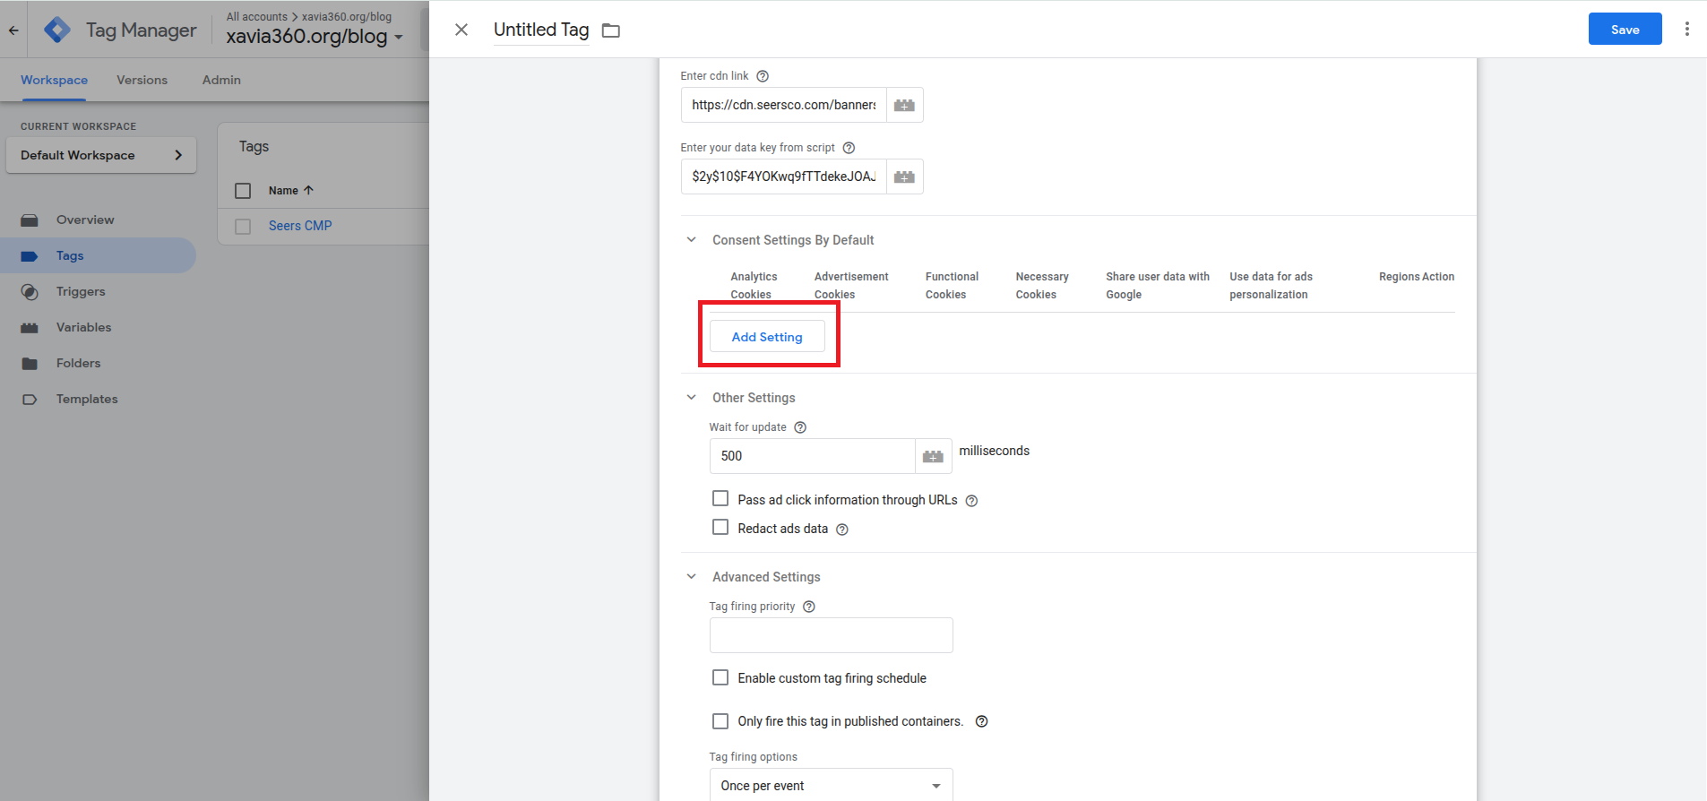The width and height of the screenshot is (1707, 801).
Task: Open Overview in the sidebar
Action: click(x=85, y=220)
